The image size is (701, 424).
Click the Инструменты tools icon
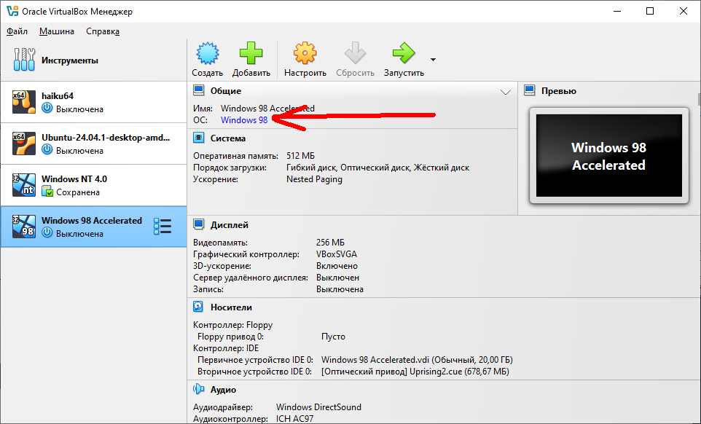(24, 60)
